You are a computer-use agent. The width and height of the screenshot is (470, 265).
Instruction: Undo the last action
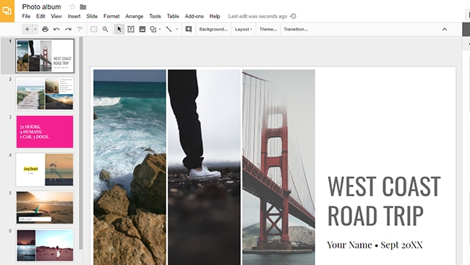[56, 29]
